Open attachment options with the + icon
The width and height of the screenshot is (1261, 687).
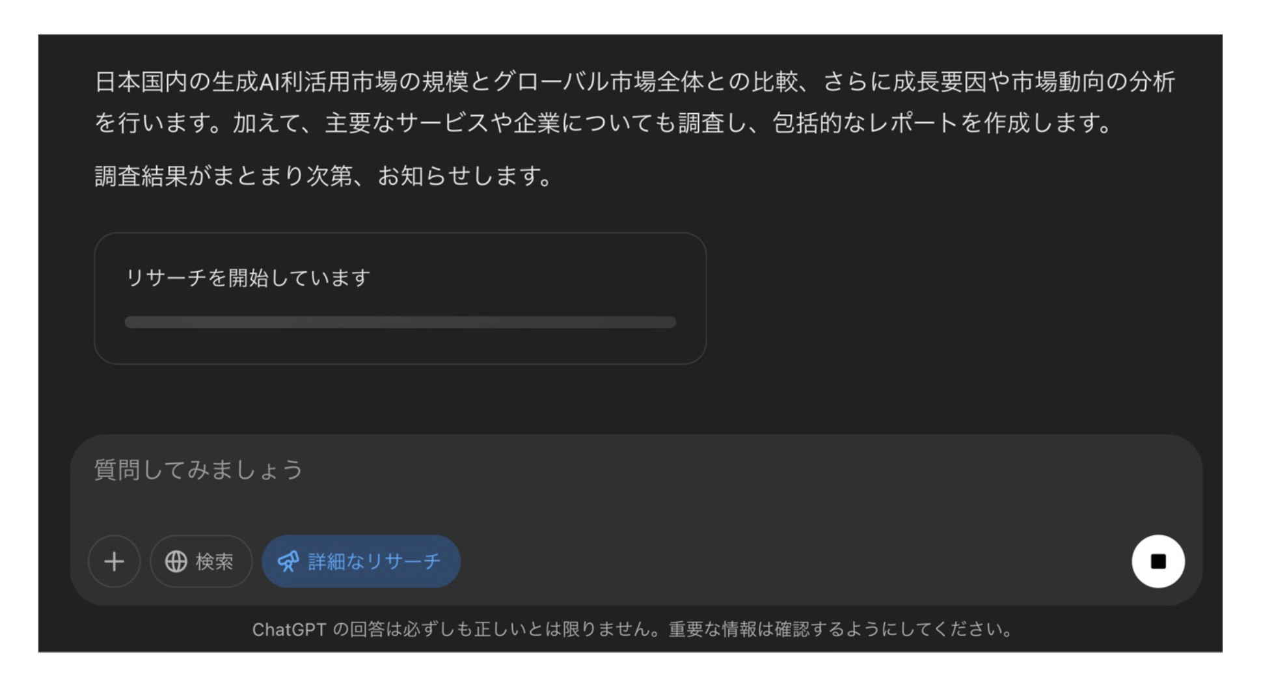coord(115,561)
